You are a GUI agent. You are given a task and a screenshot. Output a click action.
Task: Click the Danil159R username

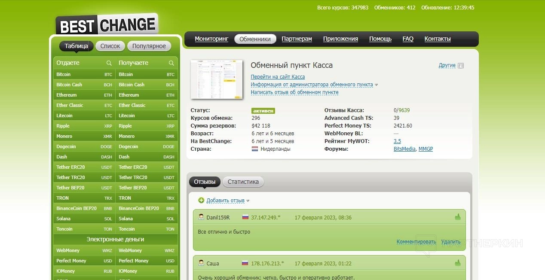218,218
